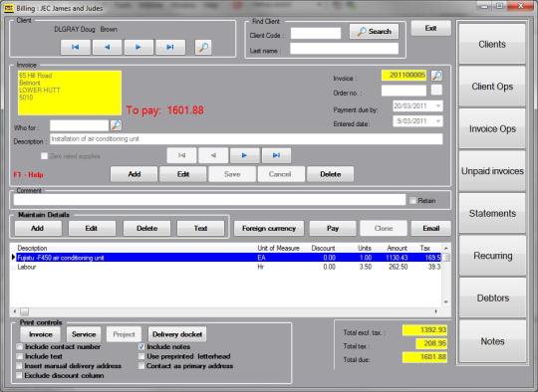538x392 pixels.
Task: Go to last invoice record
Action: coord(276,155)
